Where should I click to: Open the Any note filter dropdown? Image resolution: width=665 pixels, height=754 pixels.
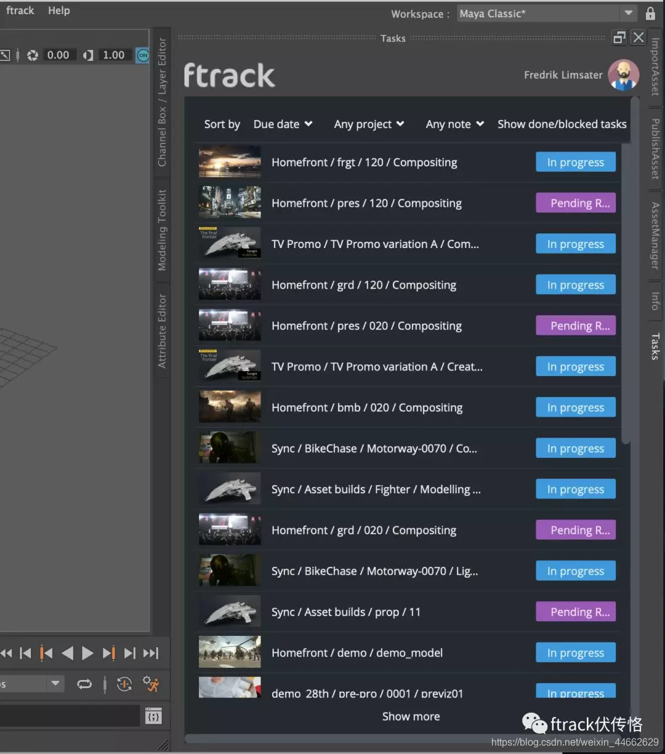pyautogui.click(x=454, y=124)
